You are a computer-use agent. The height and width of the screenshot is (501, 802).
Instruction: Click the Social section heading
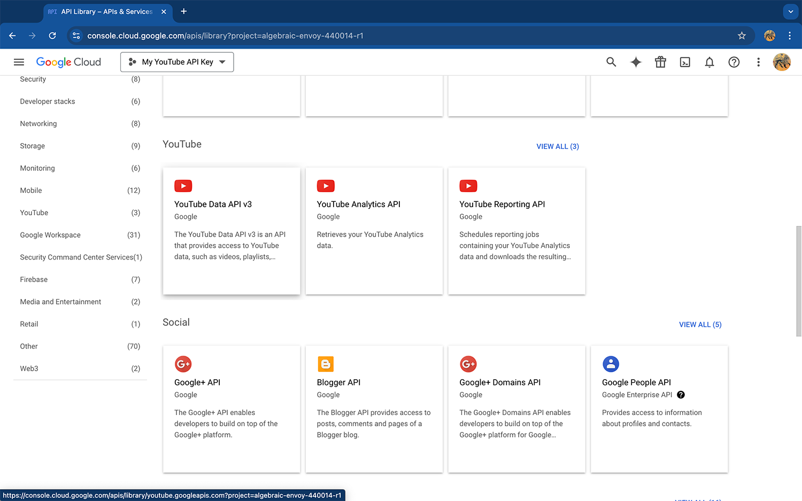(x=176, y=322)
